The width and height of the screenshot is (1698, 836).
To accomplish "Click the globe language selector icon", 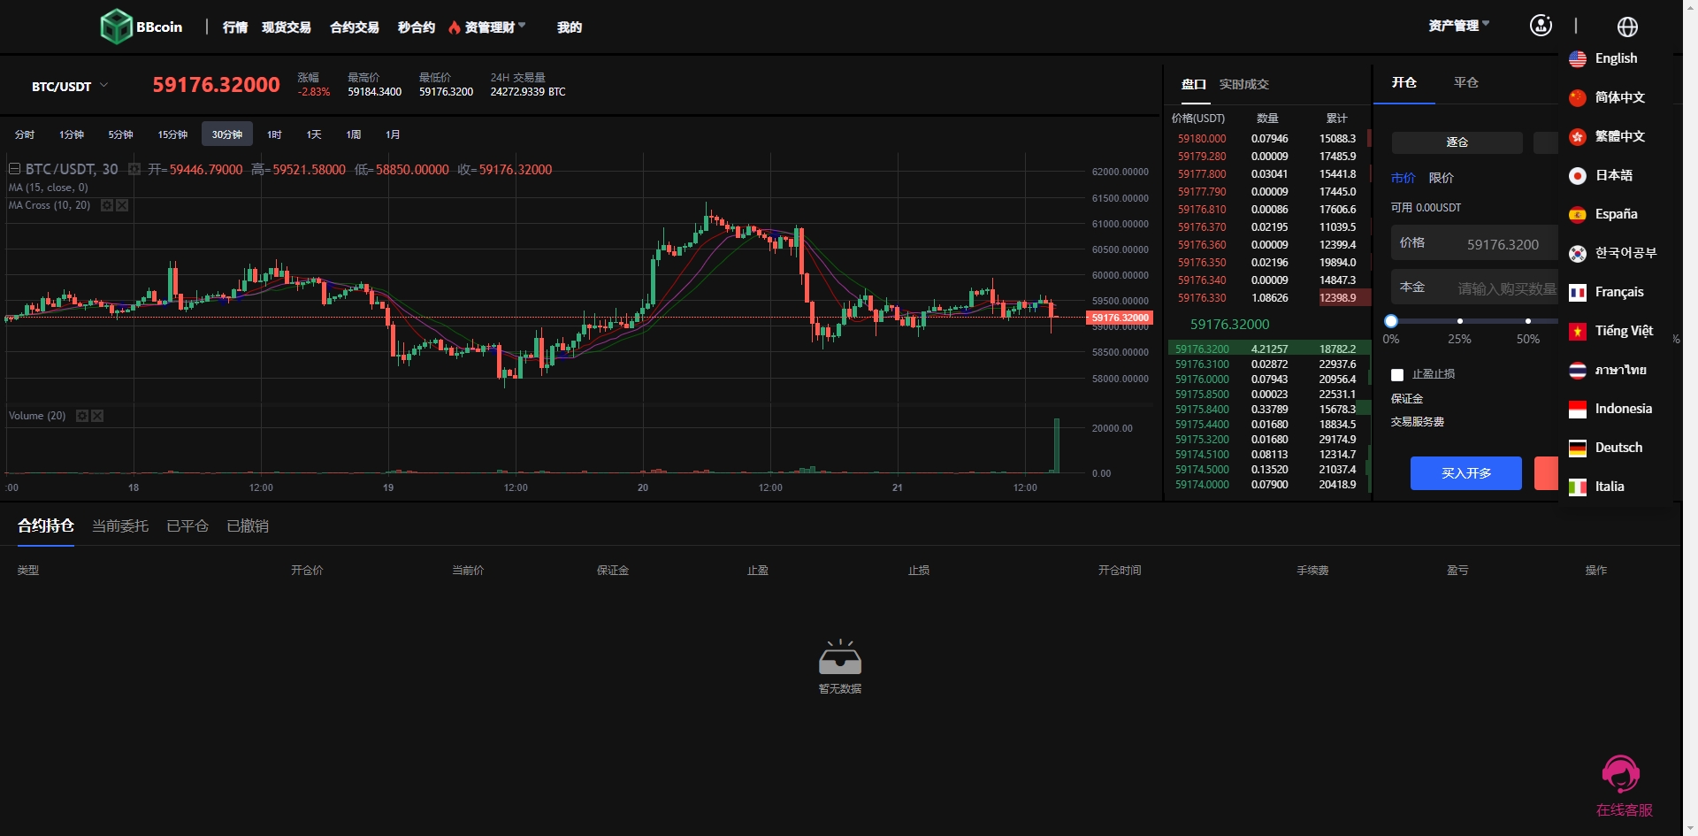I will [1627, 27].
